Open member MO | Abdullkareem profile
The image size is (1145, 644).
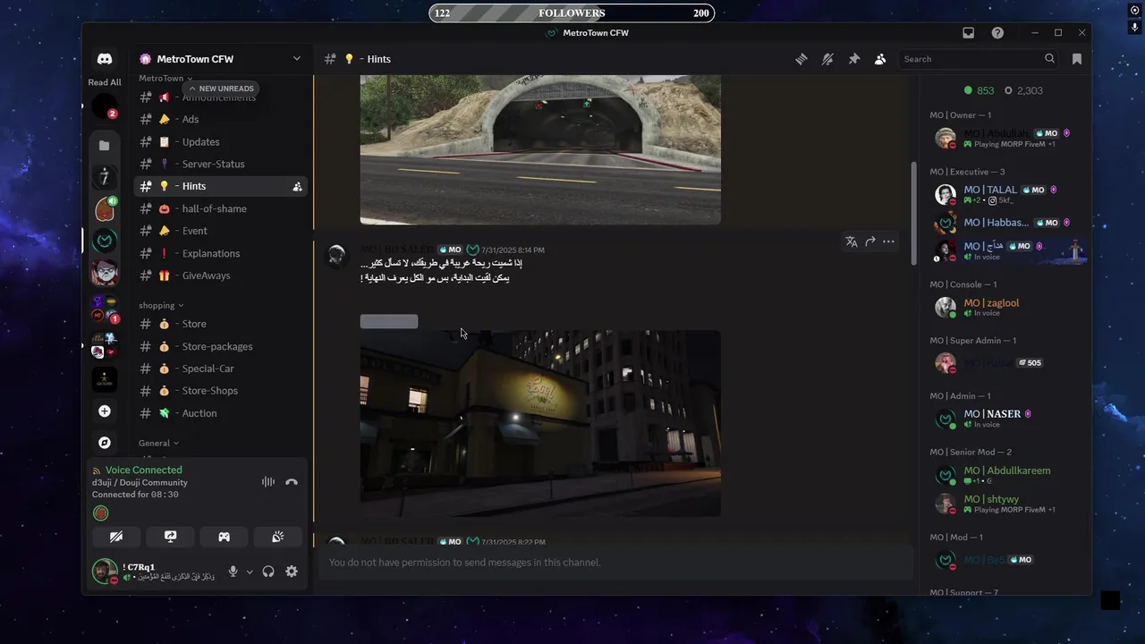[x=1008, y=475]
